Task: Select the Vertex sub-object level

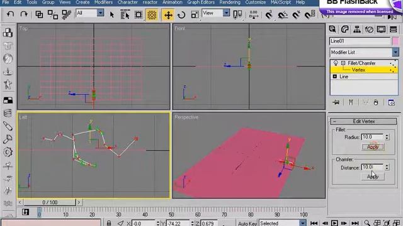Action: coord(358,70)
